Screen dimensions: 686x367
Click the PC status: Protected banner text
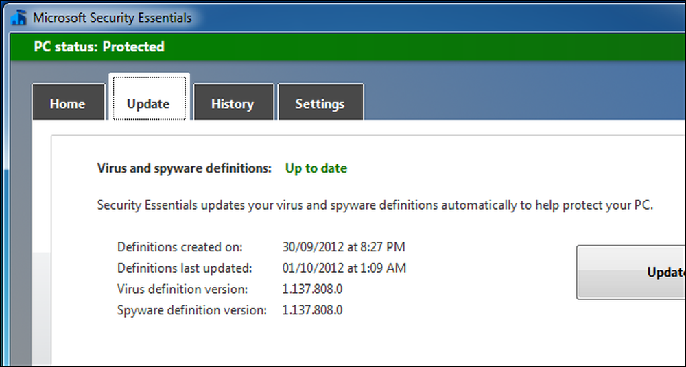tap(99, 47)
